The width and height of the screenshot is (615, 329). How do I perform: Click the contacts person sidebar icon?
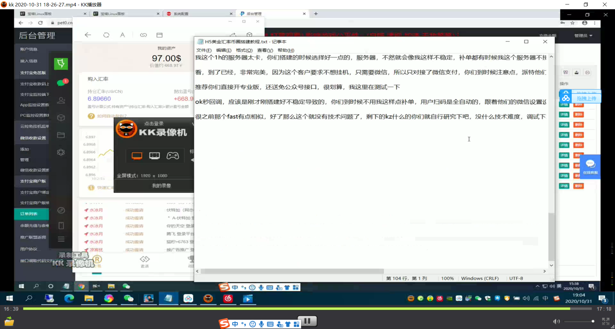click(61, 100)
